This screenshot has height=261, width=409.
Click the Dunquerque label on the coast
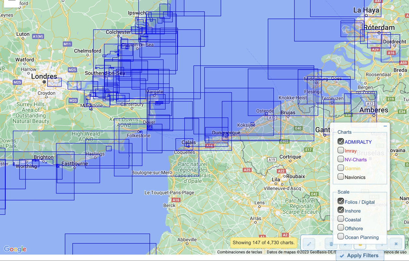point(226,133)
